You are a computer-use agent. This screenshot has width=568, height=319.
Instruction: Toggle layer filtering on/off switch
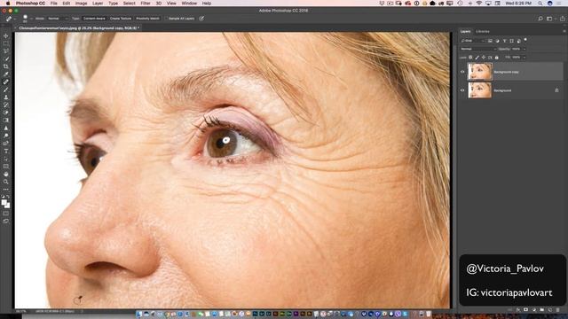pos(525,40)
